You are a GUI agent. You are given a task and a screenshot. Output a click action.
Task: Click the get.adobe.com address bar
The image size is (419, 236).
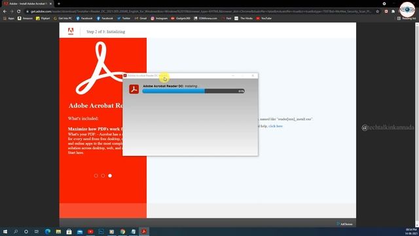200,12
